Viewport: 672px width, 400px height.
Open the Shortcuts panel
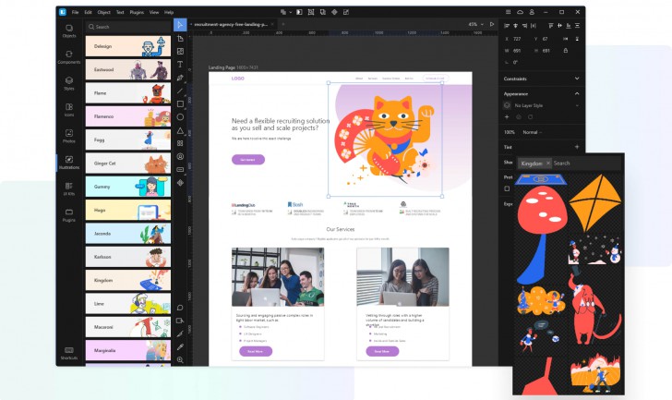tap(69, 353)
